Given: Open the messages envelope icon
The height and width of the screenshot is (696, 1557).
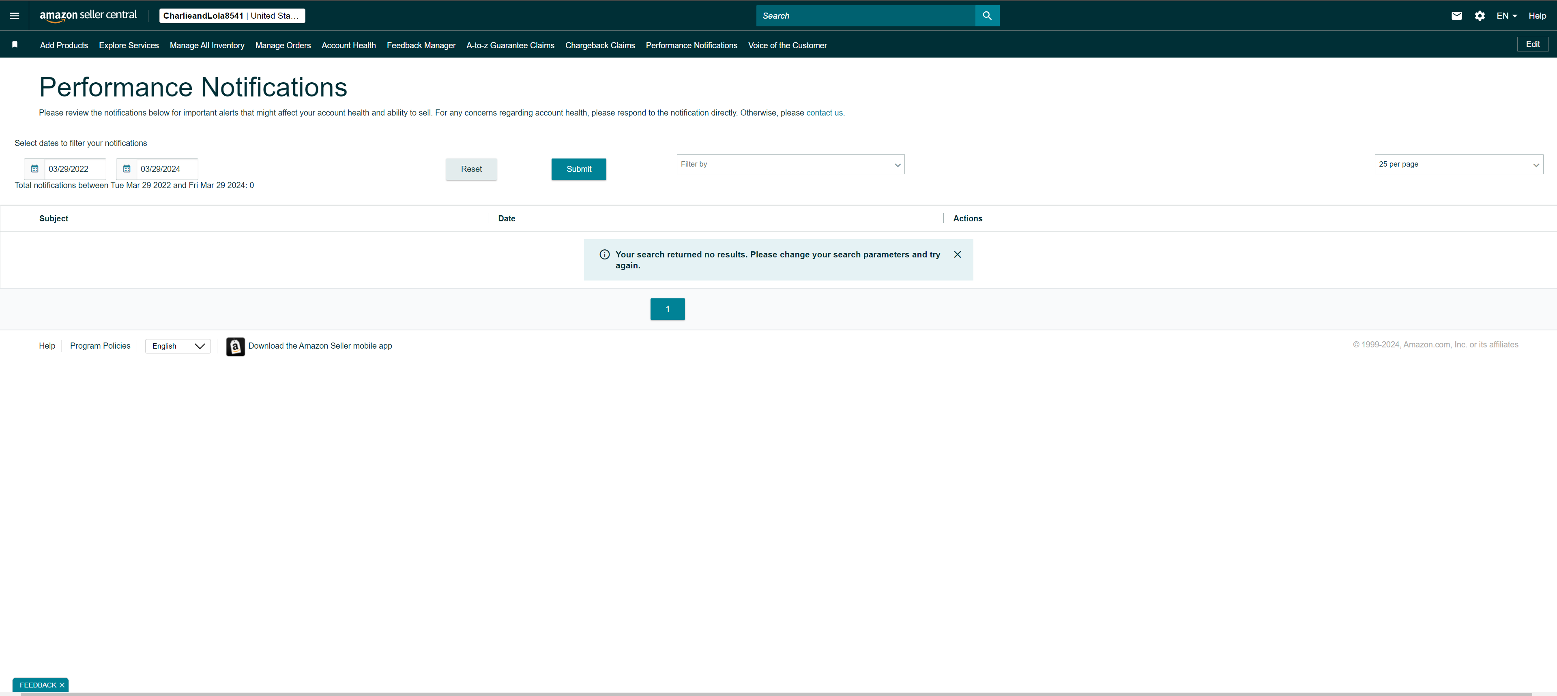Looking at the screenshot, I should pyautogui.click(x=1457, y=16).
